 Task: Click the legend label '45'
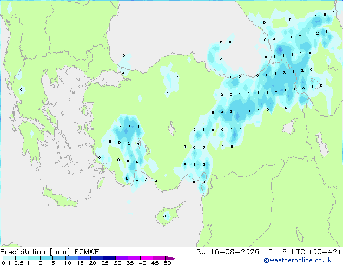155,263
